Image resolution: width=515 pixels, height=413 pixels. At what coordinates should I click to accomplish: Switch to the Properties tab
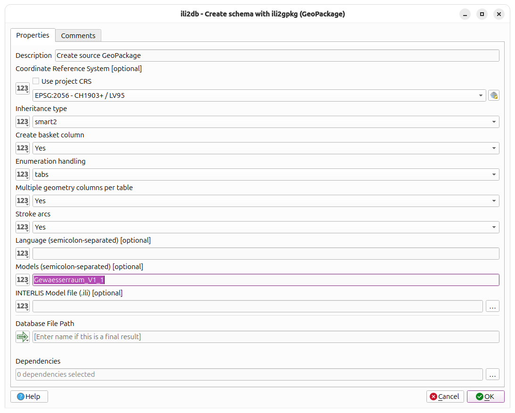[33, 35]
